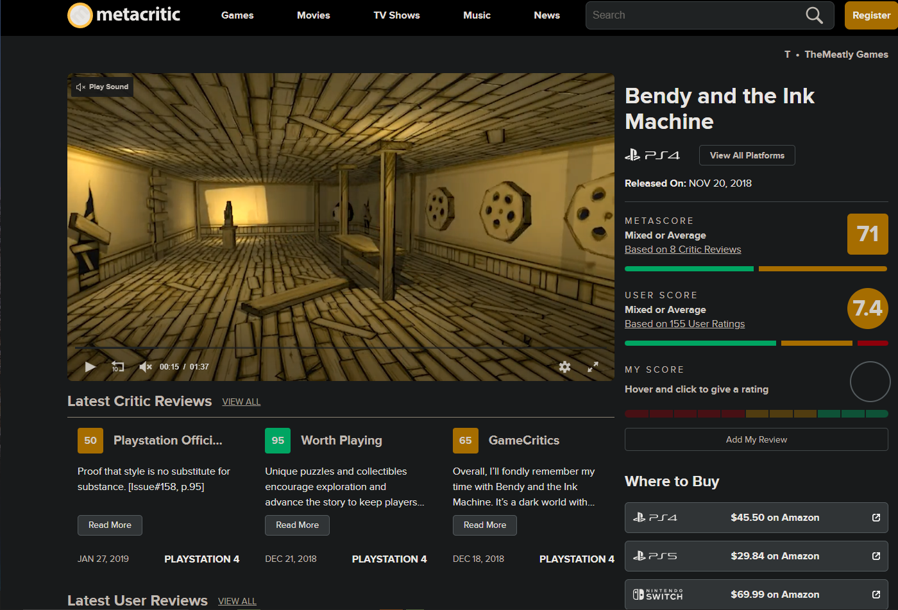This screenshot has height=610, width=898.
Task: Open the Music menu
Action: tap(477, 15)
